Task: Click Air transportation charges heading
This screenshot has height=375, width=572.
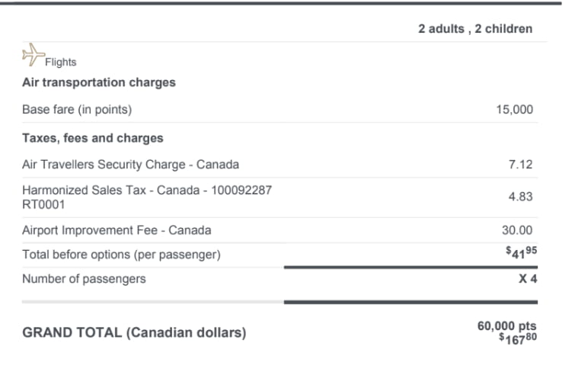Action: [x=99, y=82]
